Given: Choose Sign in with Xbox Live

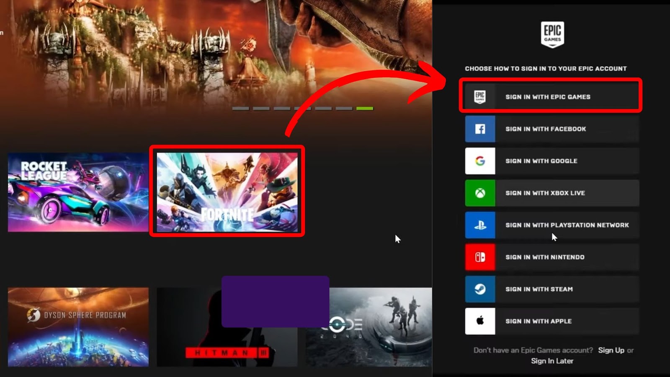Looking at the screenshot, I should point(552,193).
